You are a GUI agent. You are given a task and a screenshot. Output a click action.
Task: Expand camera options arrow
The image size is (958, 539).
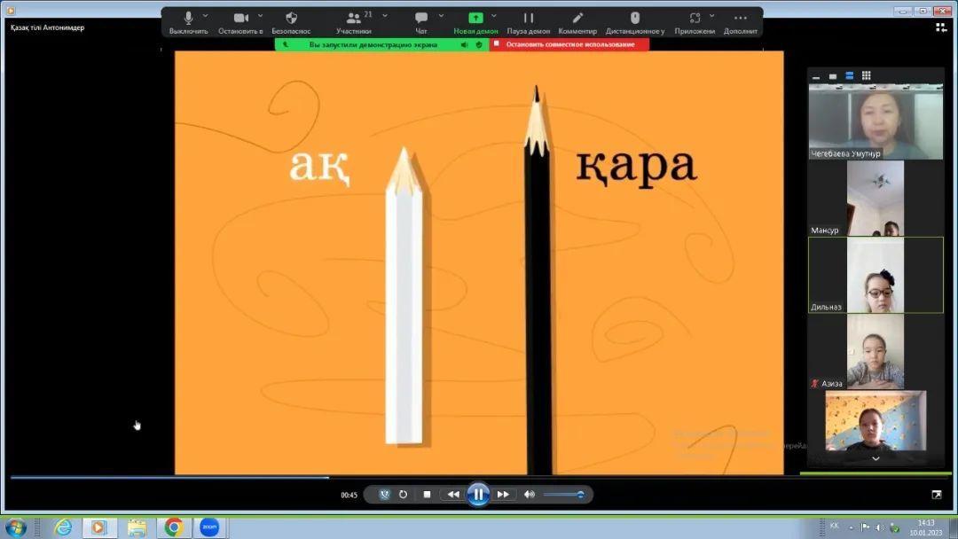point(260,15)
